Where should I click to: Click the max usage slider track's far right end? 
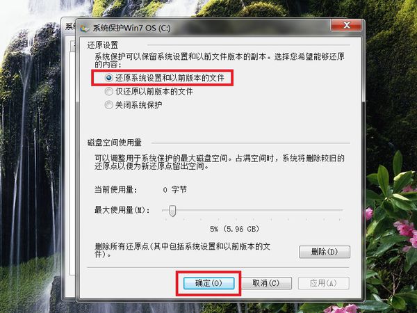[341, 210]
